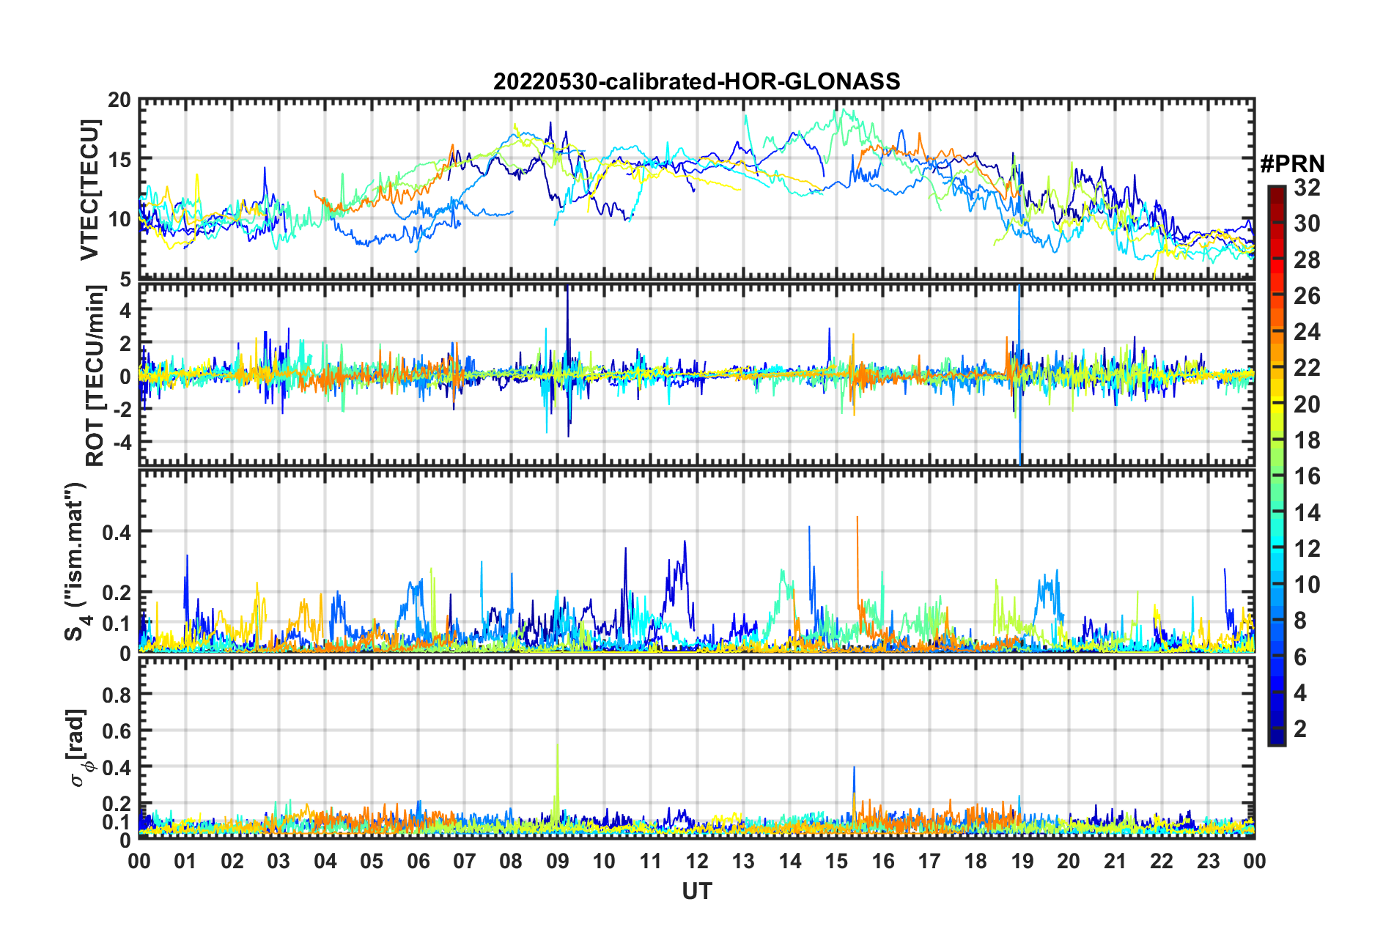Select the dark blue bottom of the colorbar
The width and height of the screenshot is (1394, 932).
(1276, 740)
